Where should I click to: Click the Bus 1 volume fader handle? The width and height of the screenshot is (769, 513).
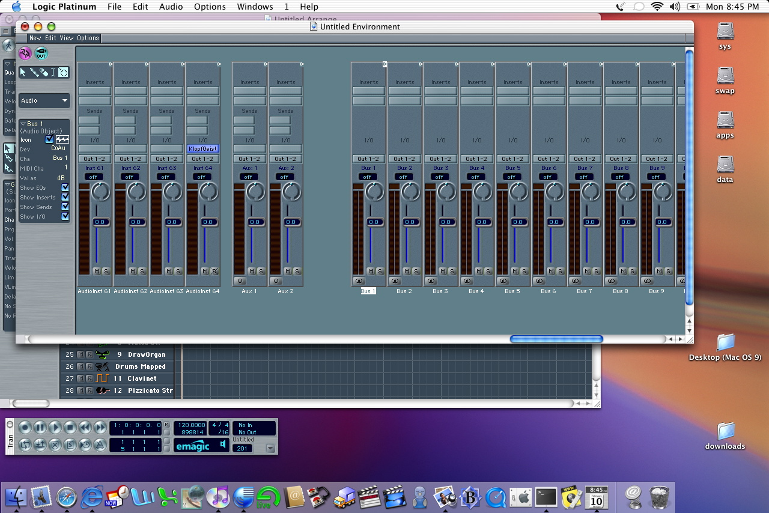pos(374,222)
